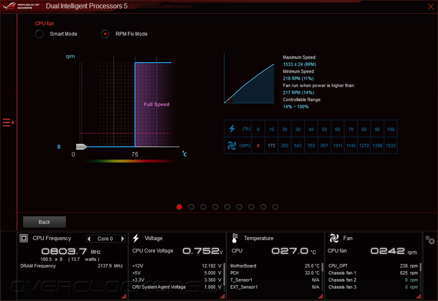Click the Temperature thermometer icon

click(x=235, y=238)
